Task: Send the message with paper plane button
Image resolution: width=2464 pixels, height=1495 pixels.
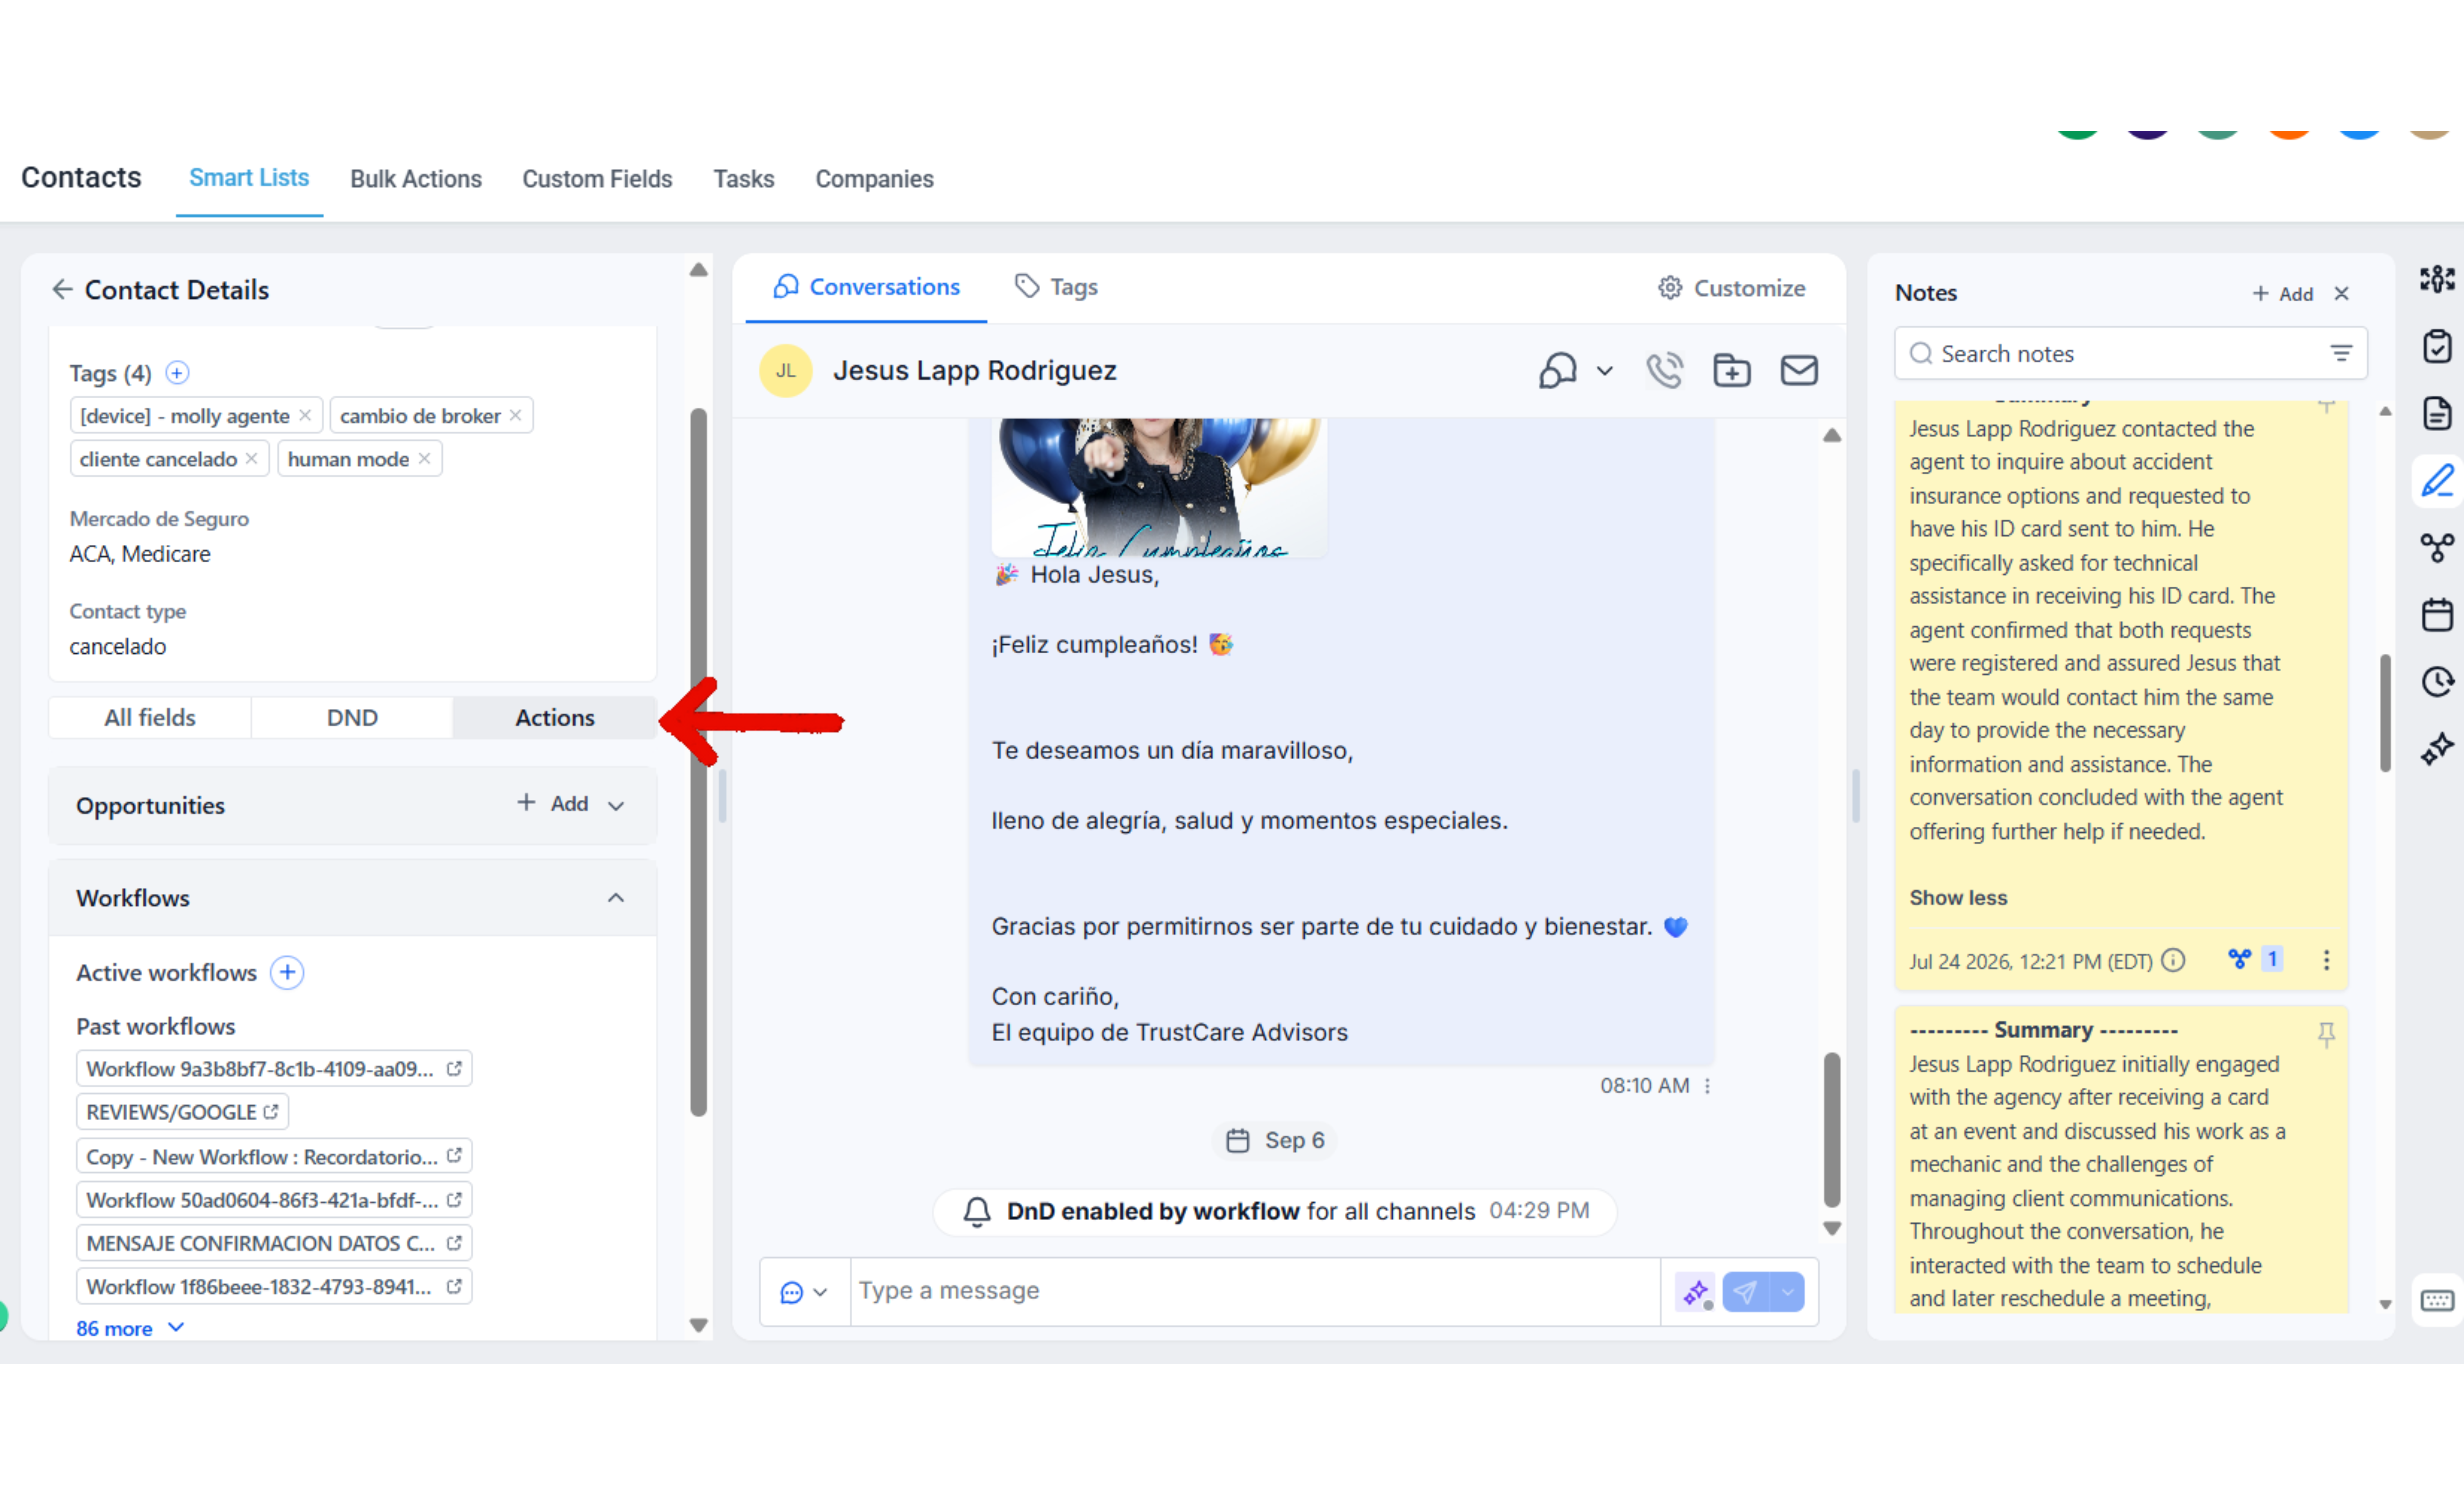Action: pos(1745,1292)
